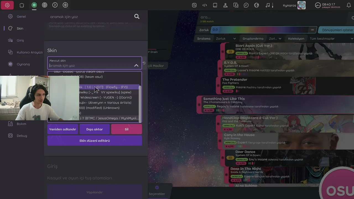Open the rankings podium icon
The image size is (354, 199).
pyautogui.click(x=225, y=5)
